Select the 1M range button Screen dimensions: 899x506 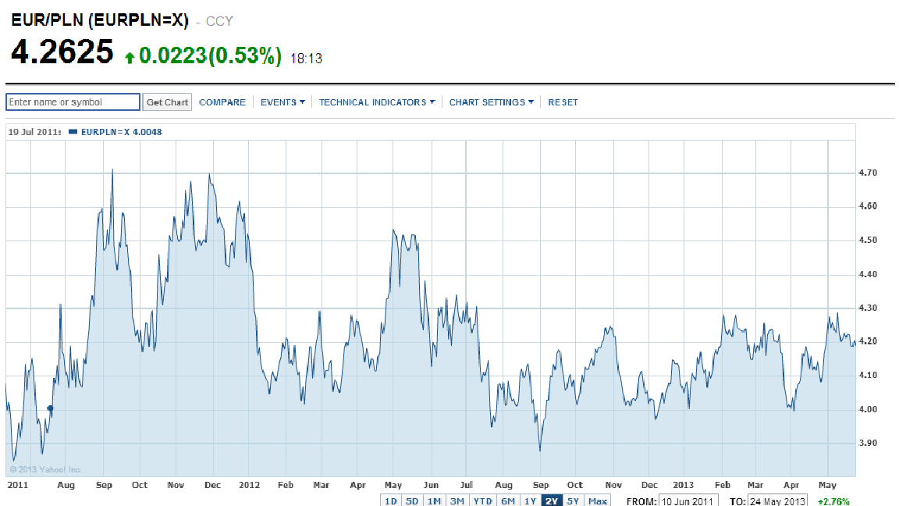pyautogui.click(x=434, y=501)
